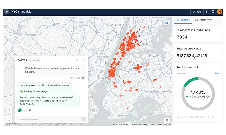This screenshot has width=226, height=135.
Task: Open Keyboard shortcuts link on map
Action: click(x=120, y=124)
